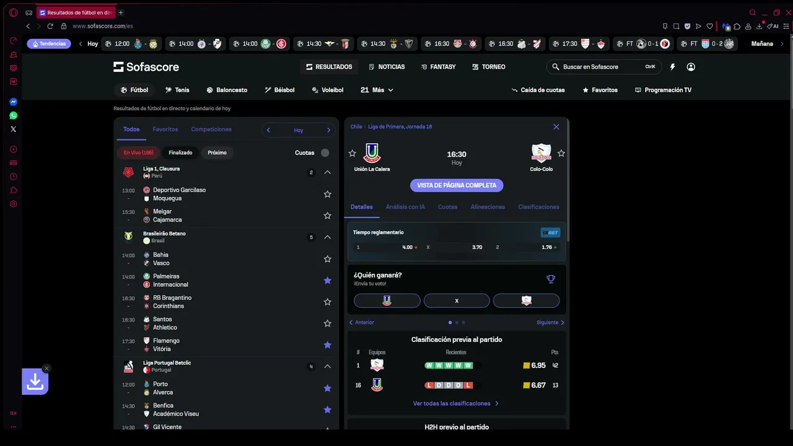Dismiss the floating download button
The width and height of the screenshot is (793, 446).
click(x=46, y=369)
